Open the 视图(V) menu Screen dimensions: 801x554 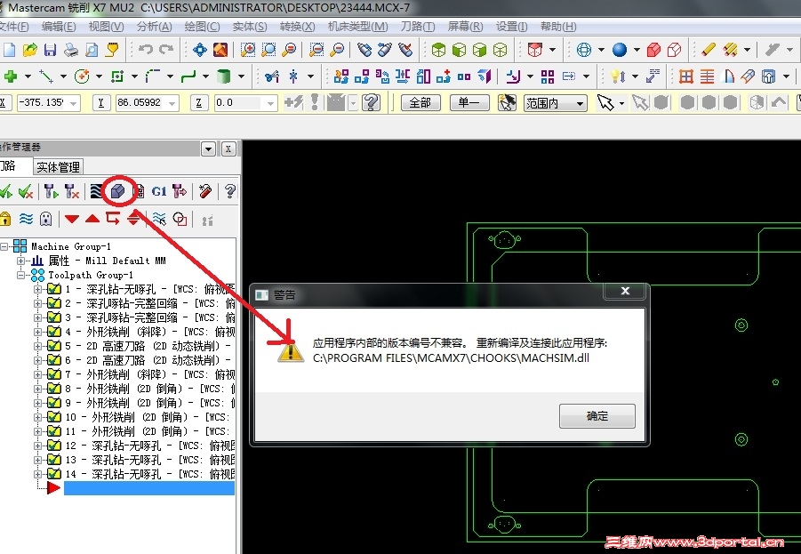[106, 27]
